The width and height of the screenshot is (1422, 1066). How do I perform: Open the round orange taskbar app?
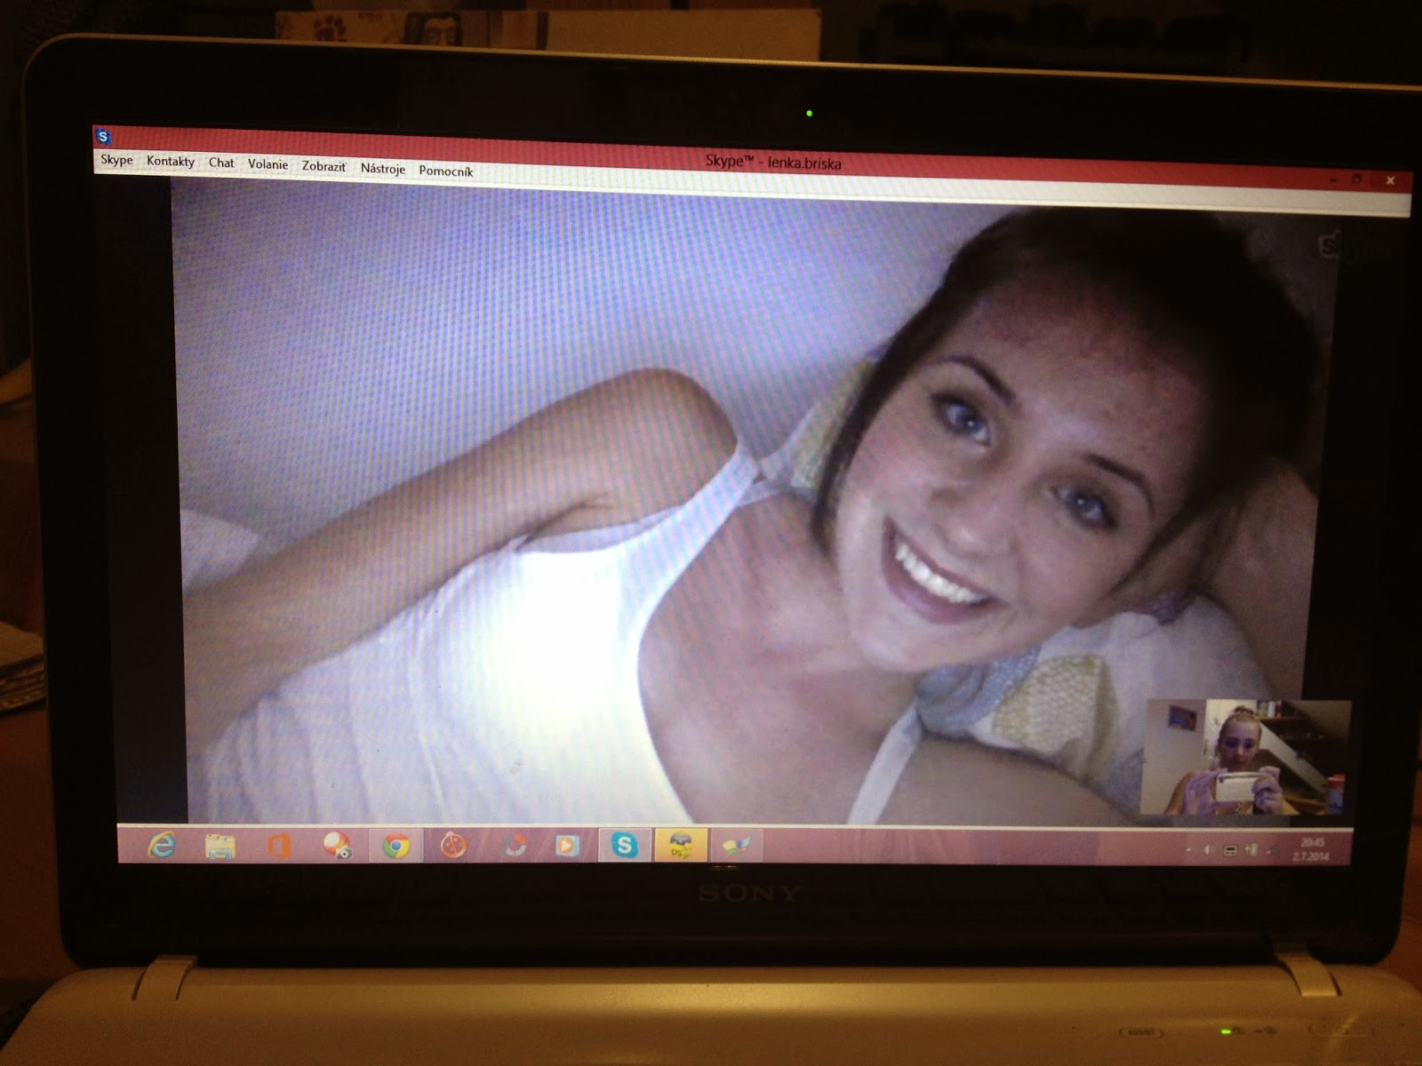click(453, 846)
